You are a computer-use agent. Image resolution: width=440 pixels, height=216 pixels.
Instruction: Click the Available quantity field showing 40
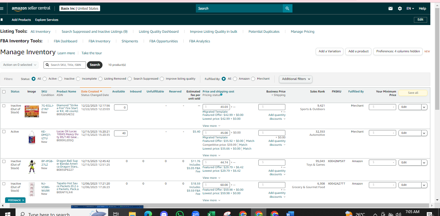pos(120,133)
